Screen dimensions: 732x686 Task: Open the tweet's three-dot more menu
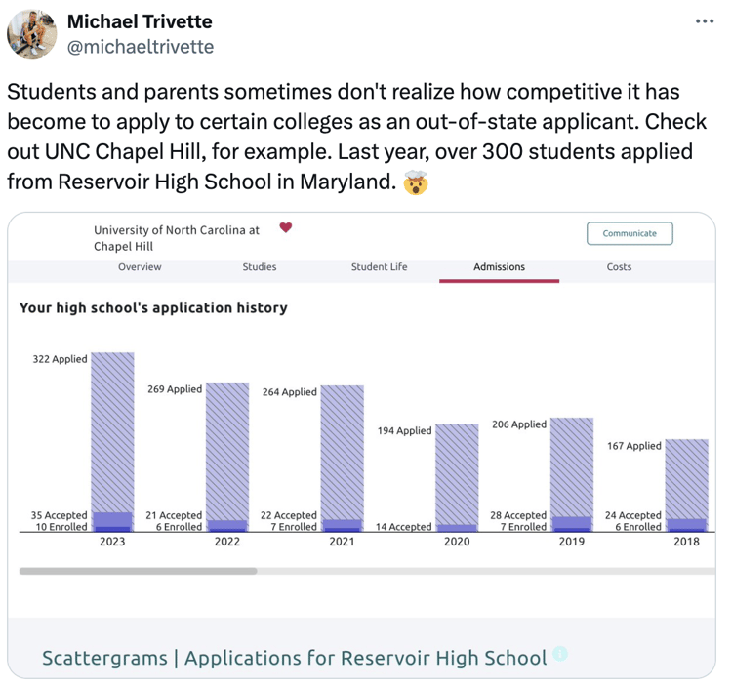coord(705,21)
